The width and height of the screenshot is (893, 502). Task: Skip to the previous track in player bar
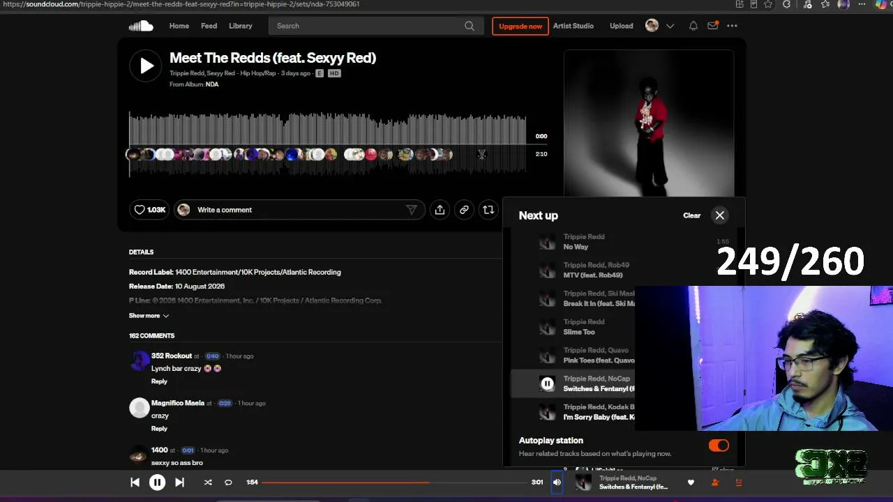pos(135,482)
